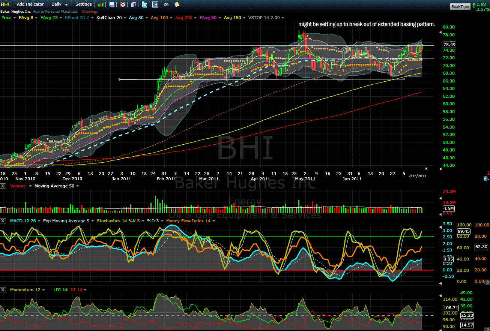Open the Stochastics 14 %K 3 dropdown
Viewport: 490px width, 331px height.
point(143,221)
